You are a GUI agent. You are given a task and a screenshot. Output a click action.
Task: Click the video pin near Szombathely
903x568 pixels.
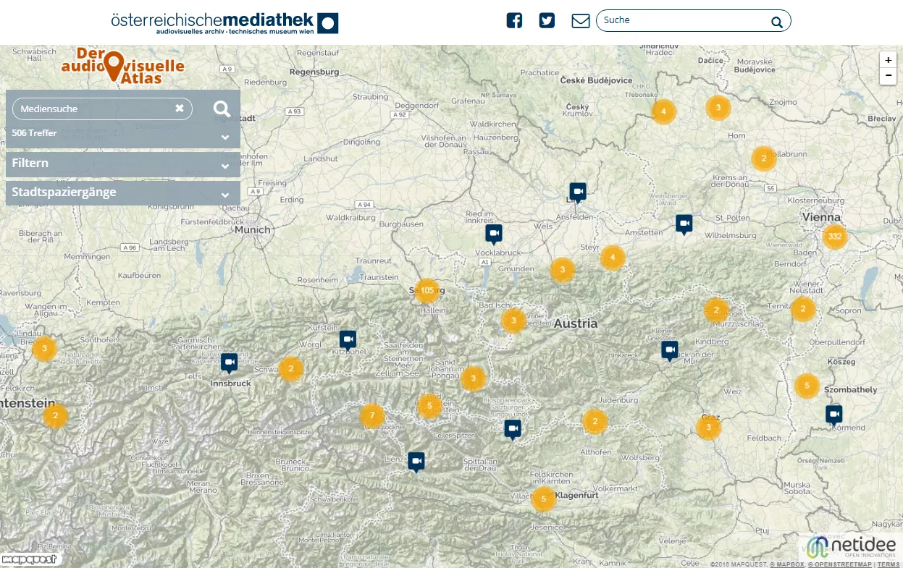click(x=833, y=412)
